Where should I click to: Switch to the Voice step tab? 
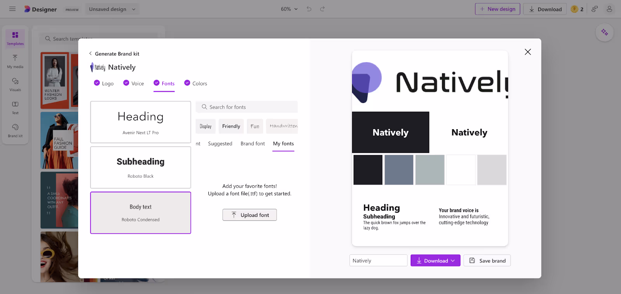tap(134, 83)
